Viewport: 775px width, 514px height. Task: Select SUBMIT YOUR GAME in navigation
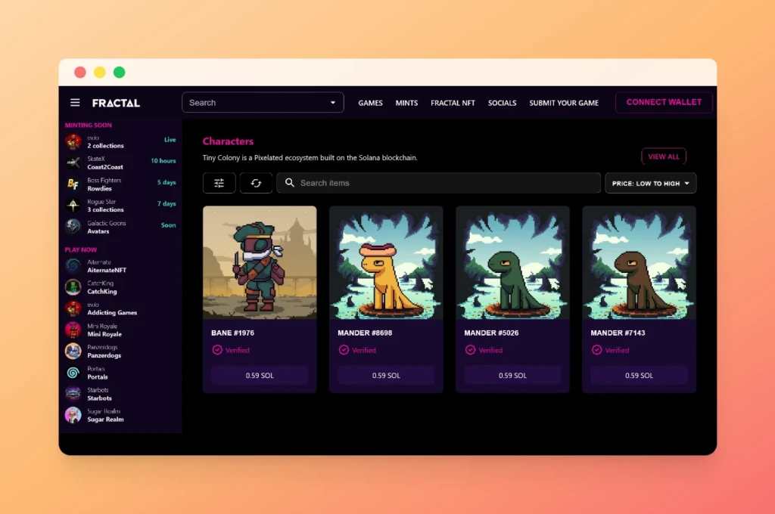564,103
